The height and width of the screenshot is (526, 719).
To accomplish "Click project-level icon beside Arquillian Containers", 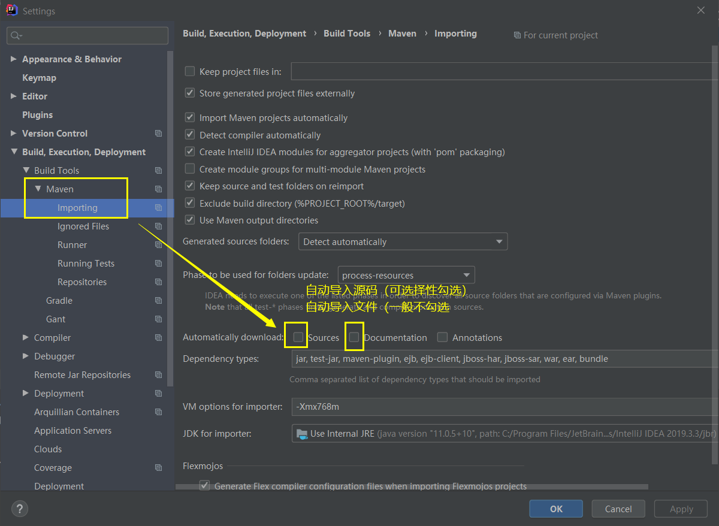I will [x=158, y=412].
